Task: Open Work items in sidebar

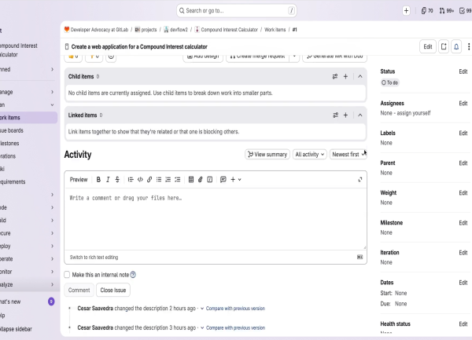Action: 28,118
